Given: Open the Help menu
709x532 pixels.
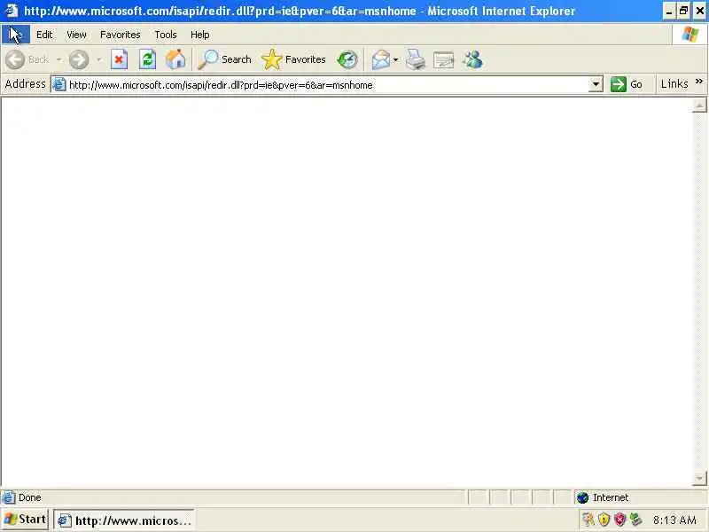Looking at the screenshot, I should click(x=200, y=35).
